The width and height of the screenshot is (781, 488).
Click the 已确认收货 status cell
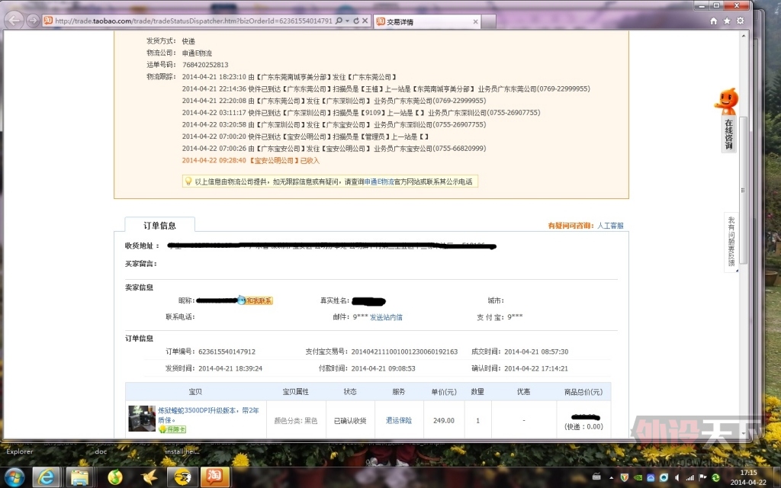coord(350,421)
